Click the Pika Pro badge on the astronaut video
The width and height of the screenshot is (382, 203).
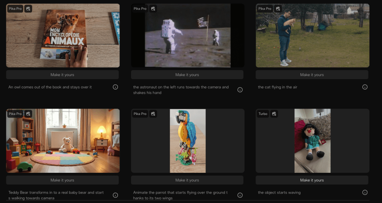(140, 9)
